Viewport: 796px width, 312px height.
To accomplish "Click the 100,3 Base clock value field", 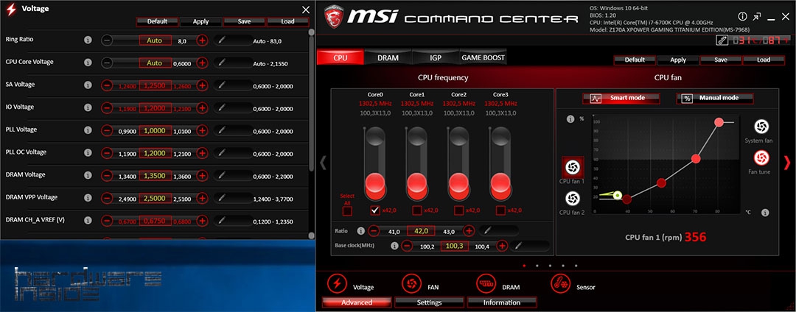I will 454,247.
